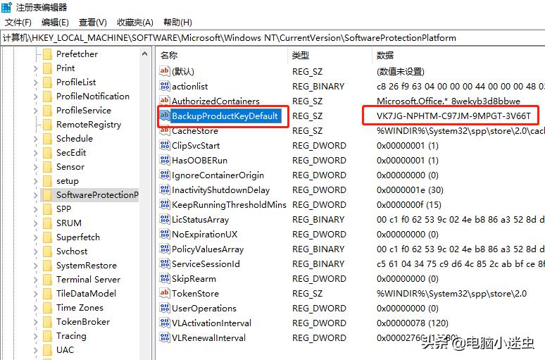The height and width of the screenshot is (360, 545).
Task: Click the Registry Editor app icon in title bar
Action: coord(6,7)
